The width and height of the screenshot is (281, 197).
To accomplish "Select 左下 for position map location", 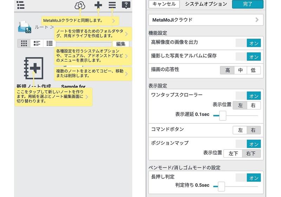I will click(x=234, y=153).
